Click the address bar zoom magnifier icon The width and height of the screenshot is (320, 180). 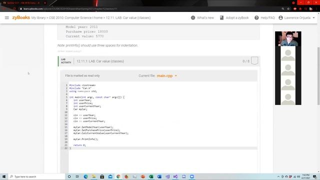283,9
